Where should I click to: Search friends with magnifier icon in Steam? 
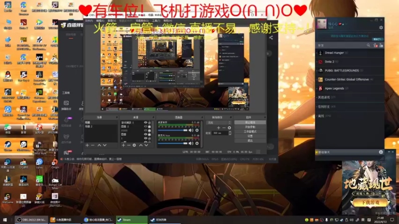(x=368, y=45)
